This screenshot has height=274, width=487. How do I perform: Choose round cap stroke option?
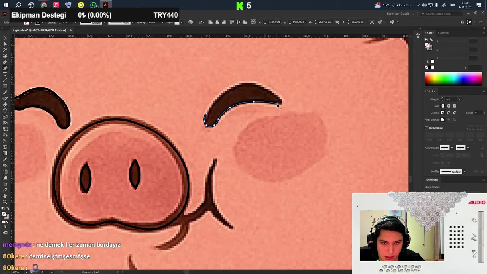[x=448, y=106]
